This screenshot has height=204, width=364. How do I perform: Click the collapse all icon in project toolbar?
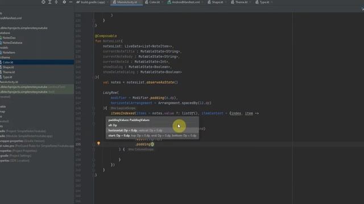click(56, 2)
